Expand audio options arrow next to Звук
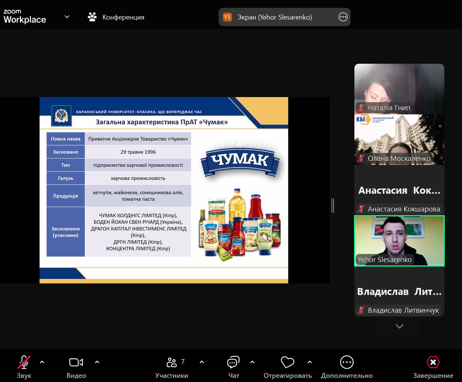Screen dimensions: 462x382 pyautogui.click(x=42, y=362)
